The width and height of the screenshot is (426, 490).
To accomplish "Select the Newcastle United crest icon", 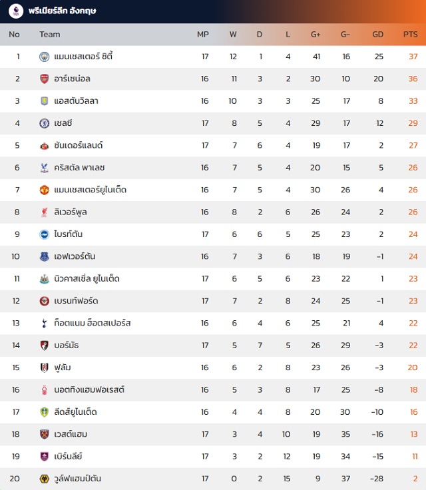I will tap(45, 279).
